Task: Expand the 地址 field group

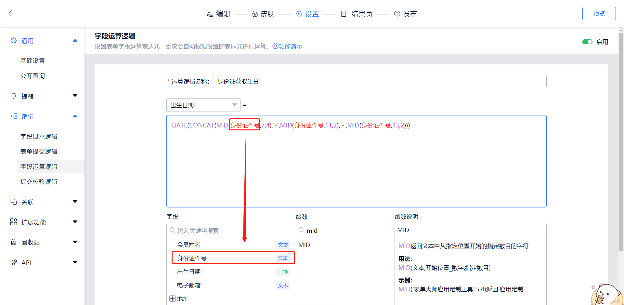Action: [173, 298]
